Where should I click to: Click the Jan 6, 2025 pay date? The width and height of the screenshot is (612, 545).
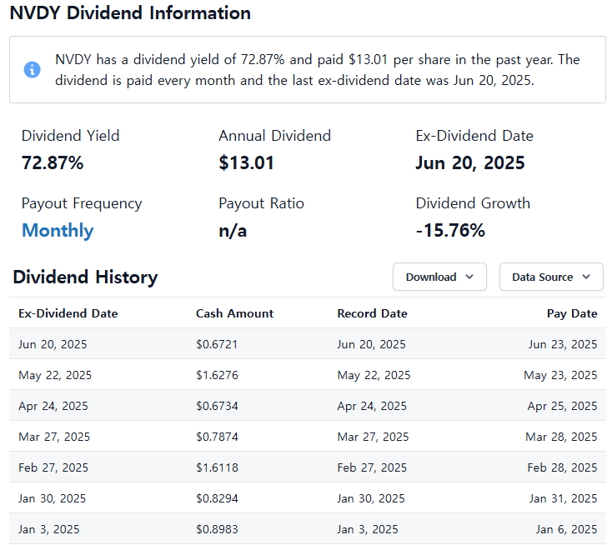[x=566, y=529]
